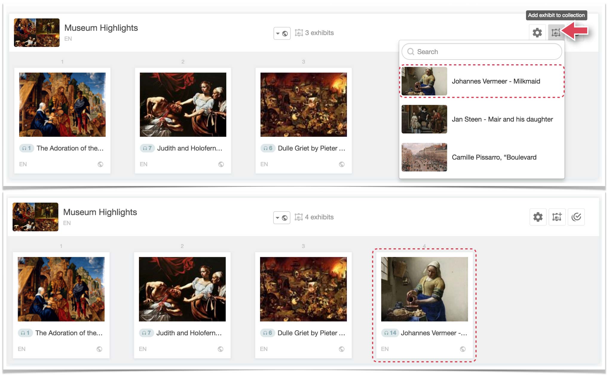
Task: Click globe icon on bottom Dulle Griet card
Action: [342, 349]
